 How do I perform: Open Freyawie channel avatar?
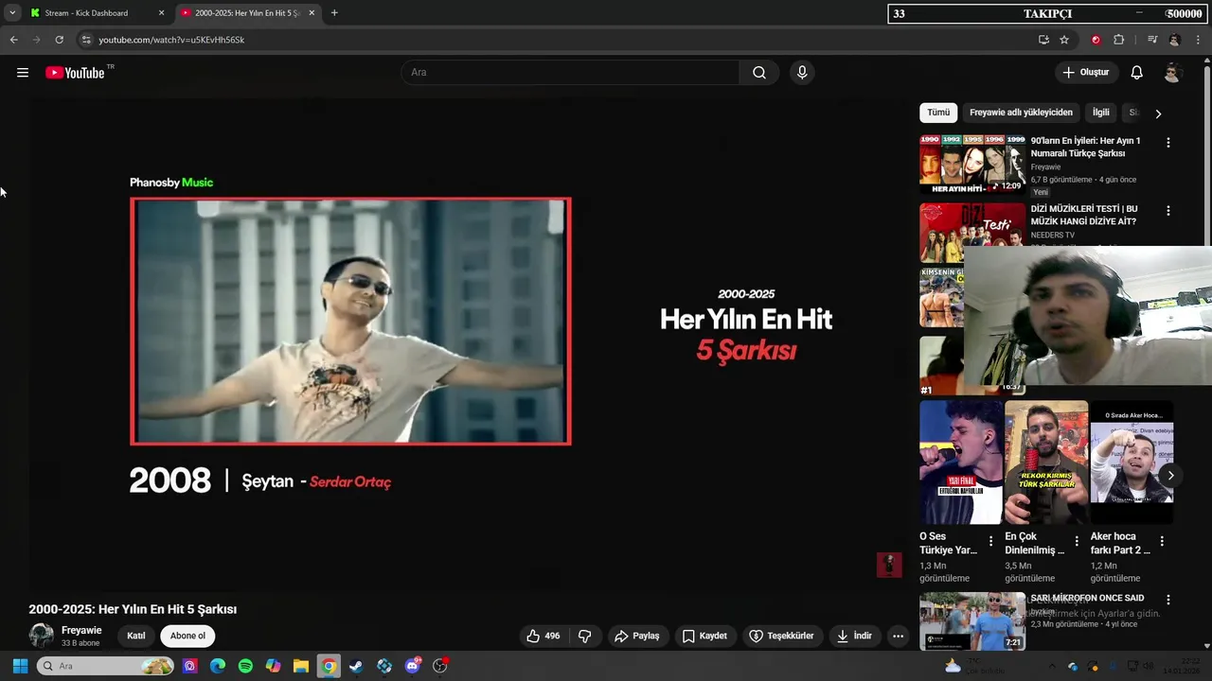click(41, 637)
